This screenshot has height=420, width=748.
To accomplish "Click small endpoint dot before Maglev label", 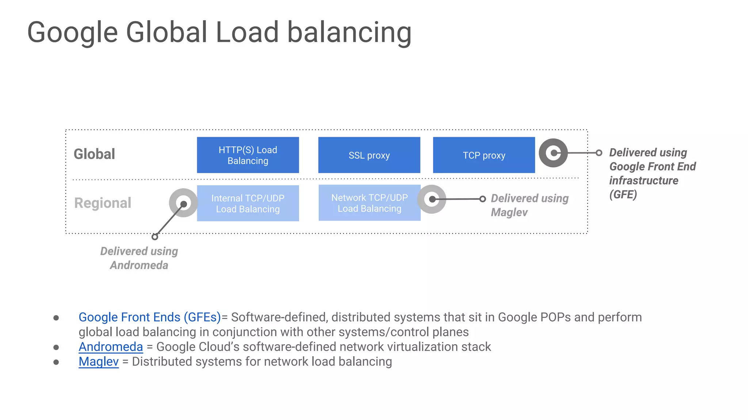I will click(482, 199).
